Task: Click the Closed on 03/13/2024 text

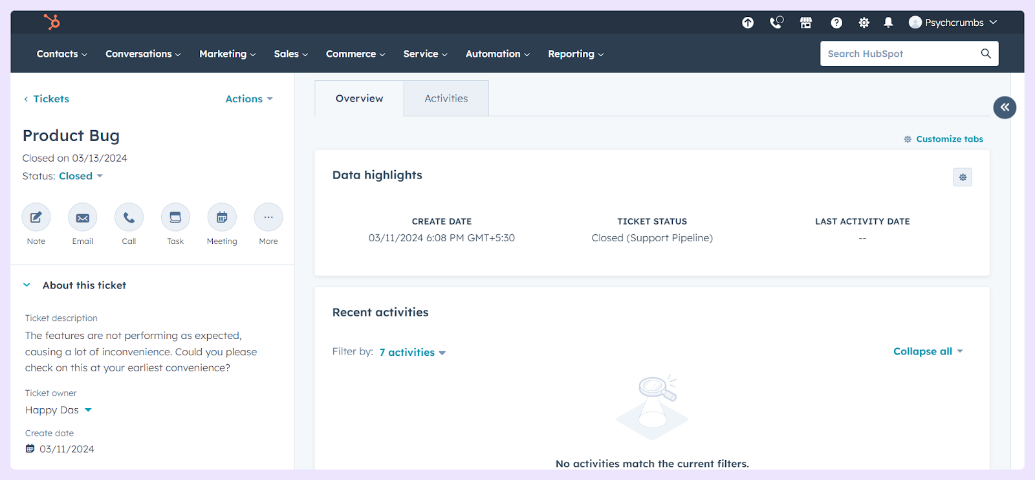Action: click(74, 158)
